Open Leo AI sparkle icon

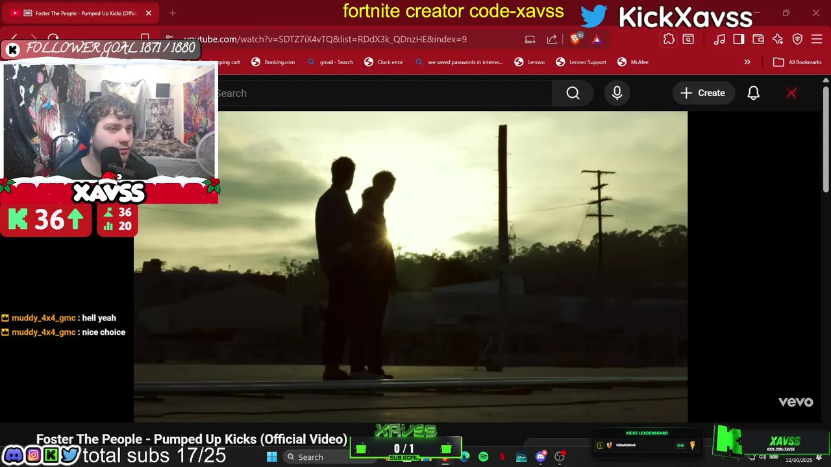point(778,39)
